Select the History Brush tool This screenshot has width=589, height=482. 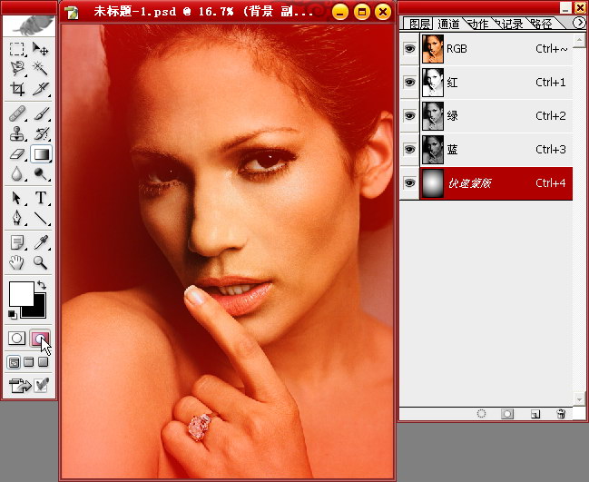(40, 133)
